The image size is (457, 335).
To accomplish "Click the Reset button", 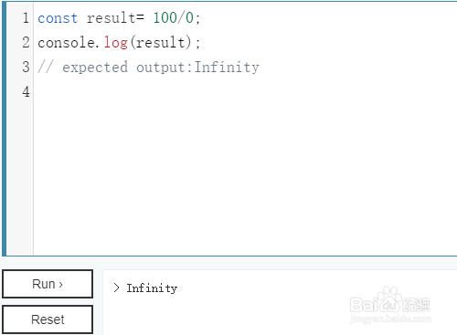I will tap(48, 319).
